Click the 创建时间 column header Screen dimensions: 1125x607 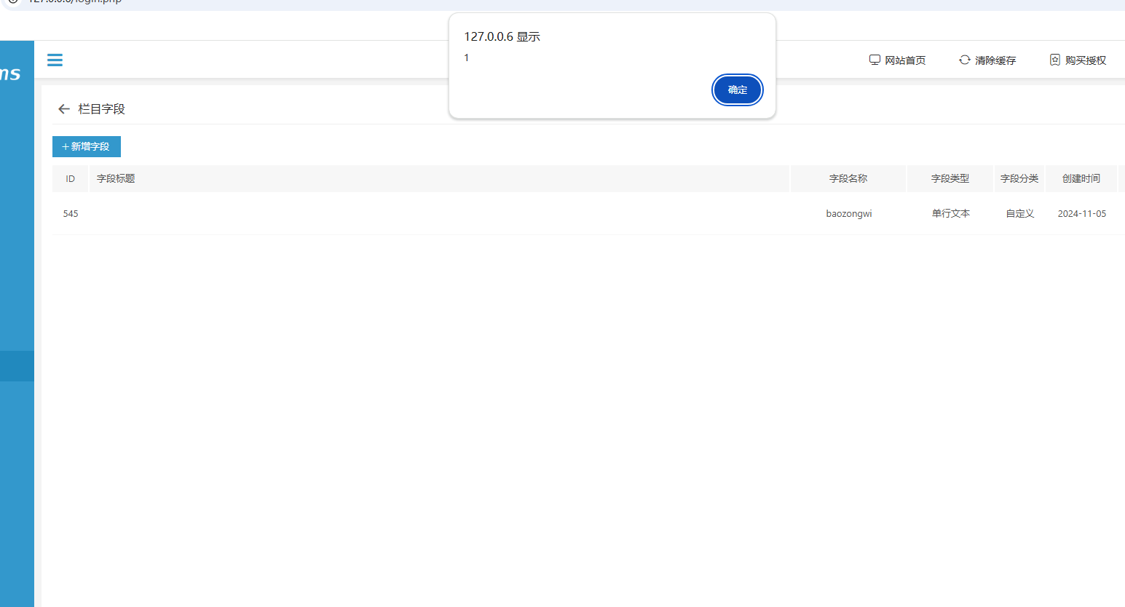1081,179
